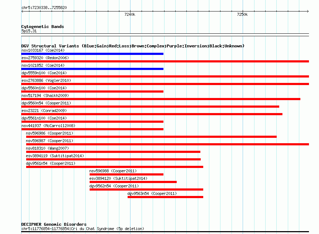Click the left arrow of the ruler

coord(22,11)
